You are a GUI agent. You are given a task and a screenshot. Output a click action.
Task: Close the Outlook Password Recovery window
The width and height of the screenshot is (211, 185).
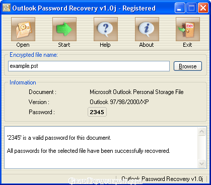click(203, 8)
